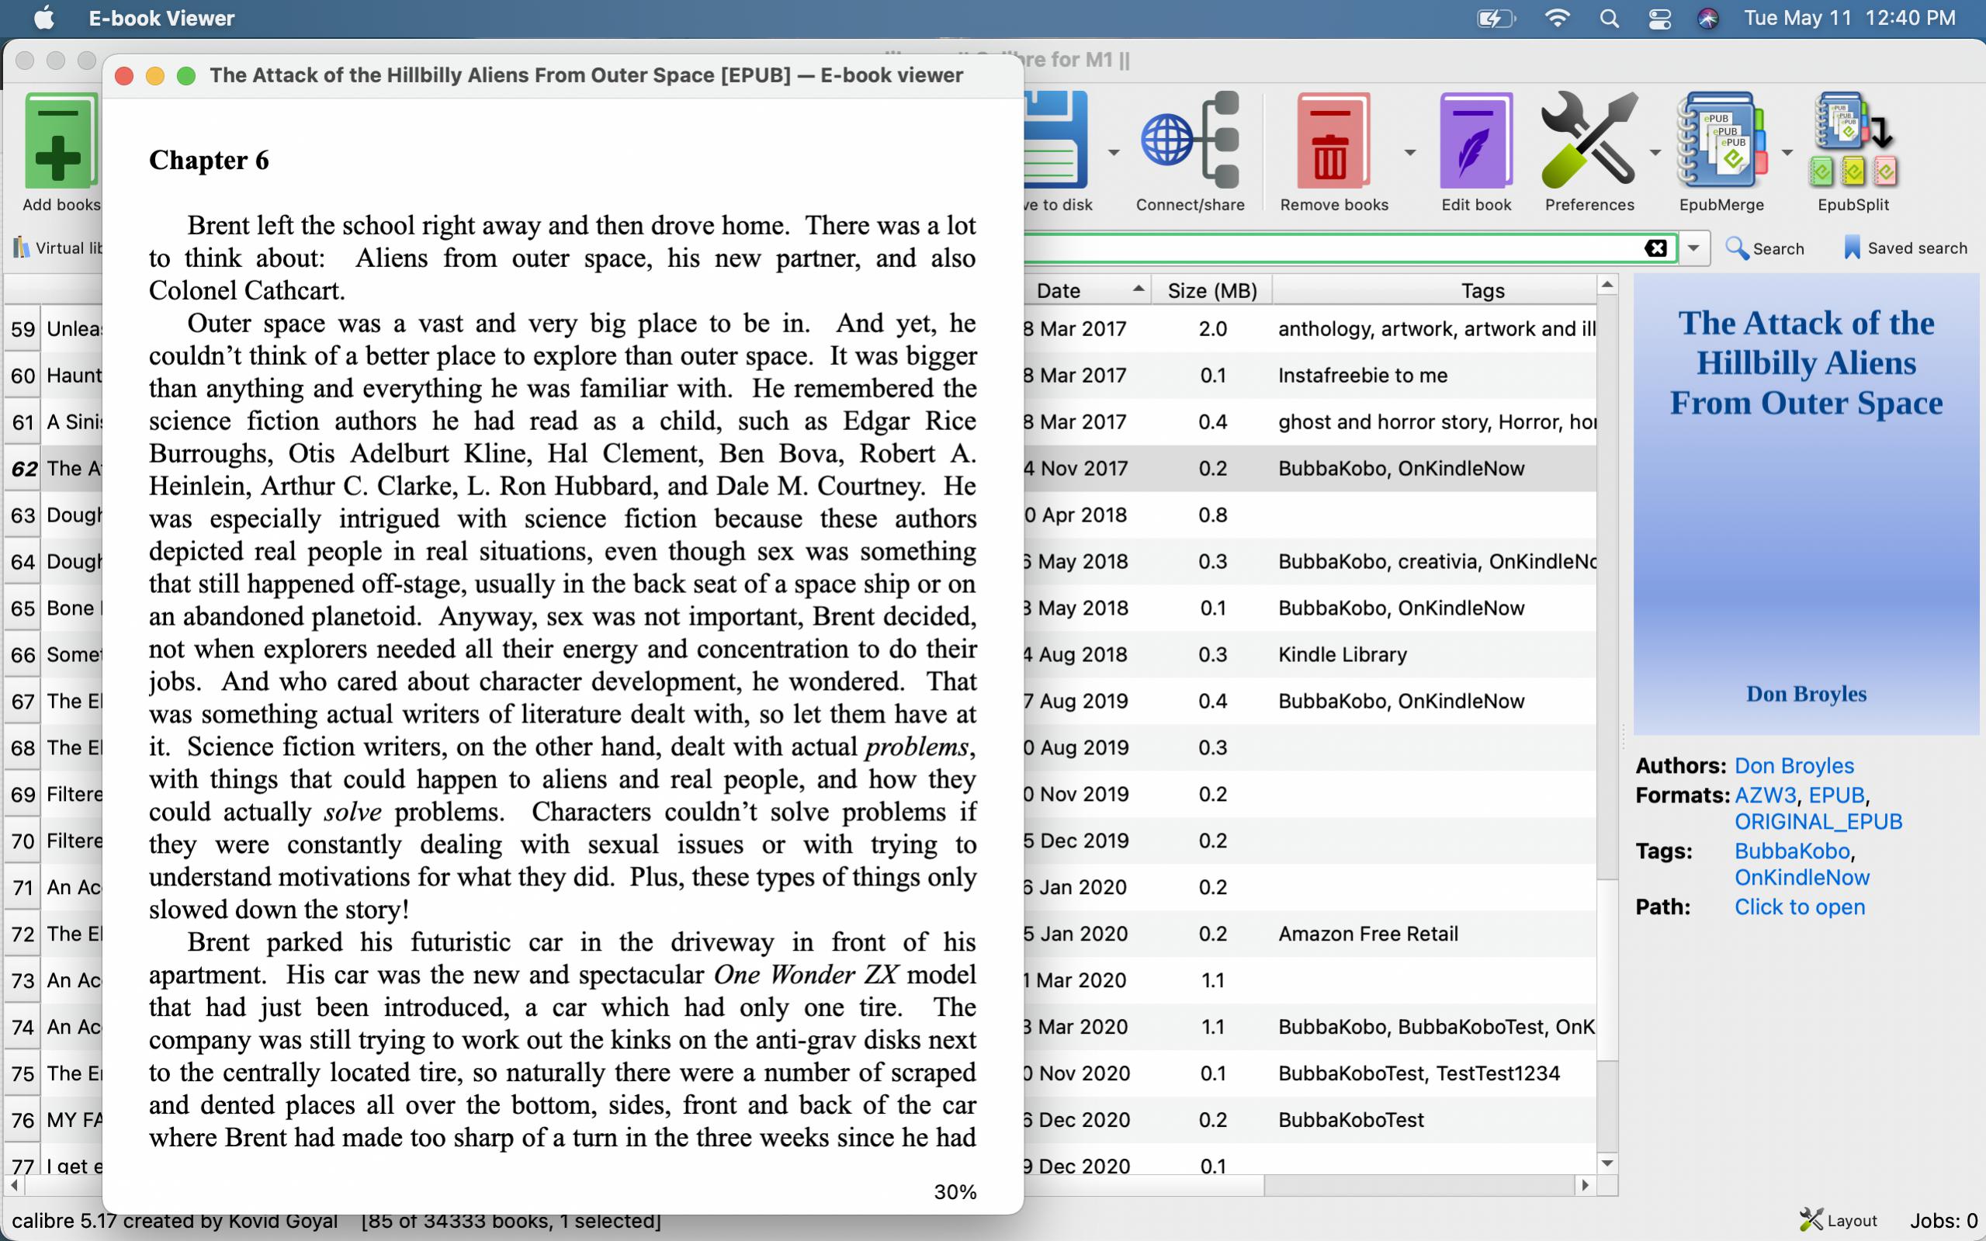This screenshot has width=1986, height=1241.
Task: Click the Virtual library icon
Action: [x=21, y=247]
